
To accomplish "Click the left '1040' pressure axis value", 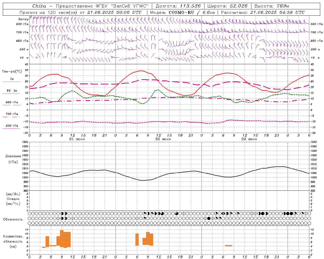I will click(x=25, y=142).
